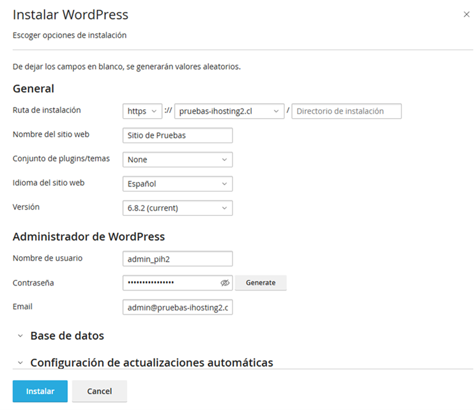Click the Instalar button
Image resolution: width=476 pixels, height=410 pixels.
click(40, 391)
